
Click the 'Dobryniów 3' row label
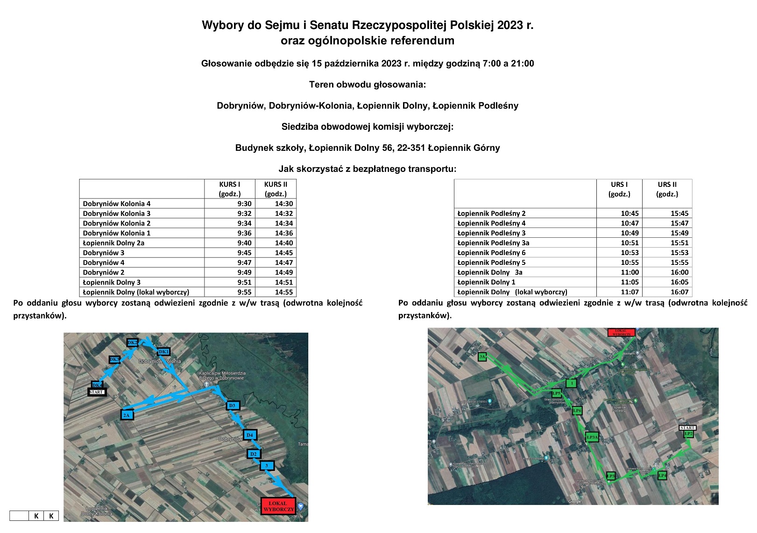click(x=104, y=253)
